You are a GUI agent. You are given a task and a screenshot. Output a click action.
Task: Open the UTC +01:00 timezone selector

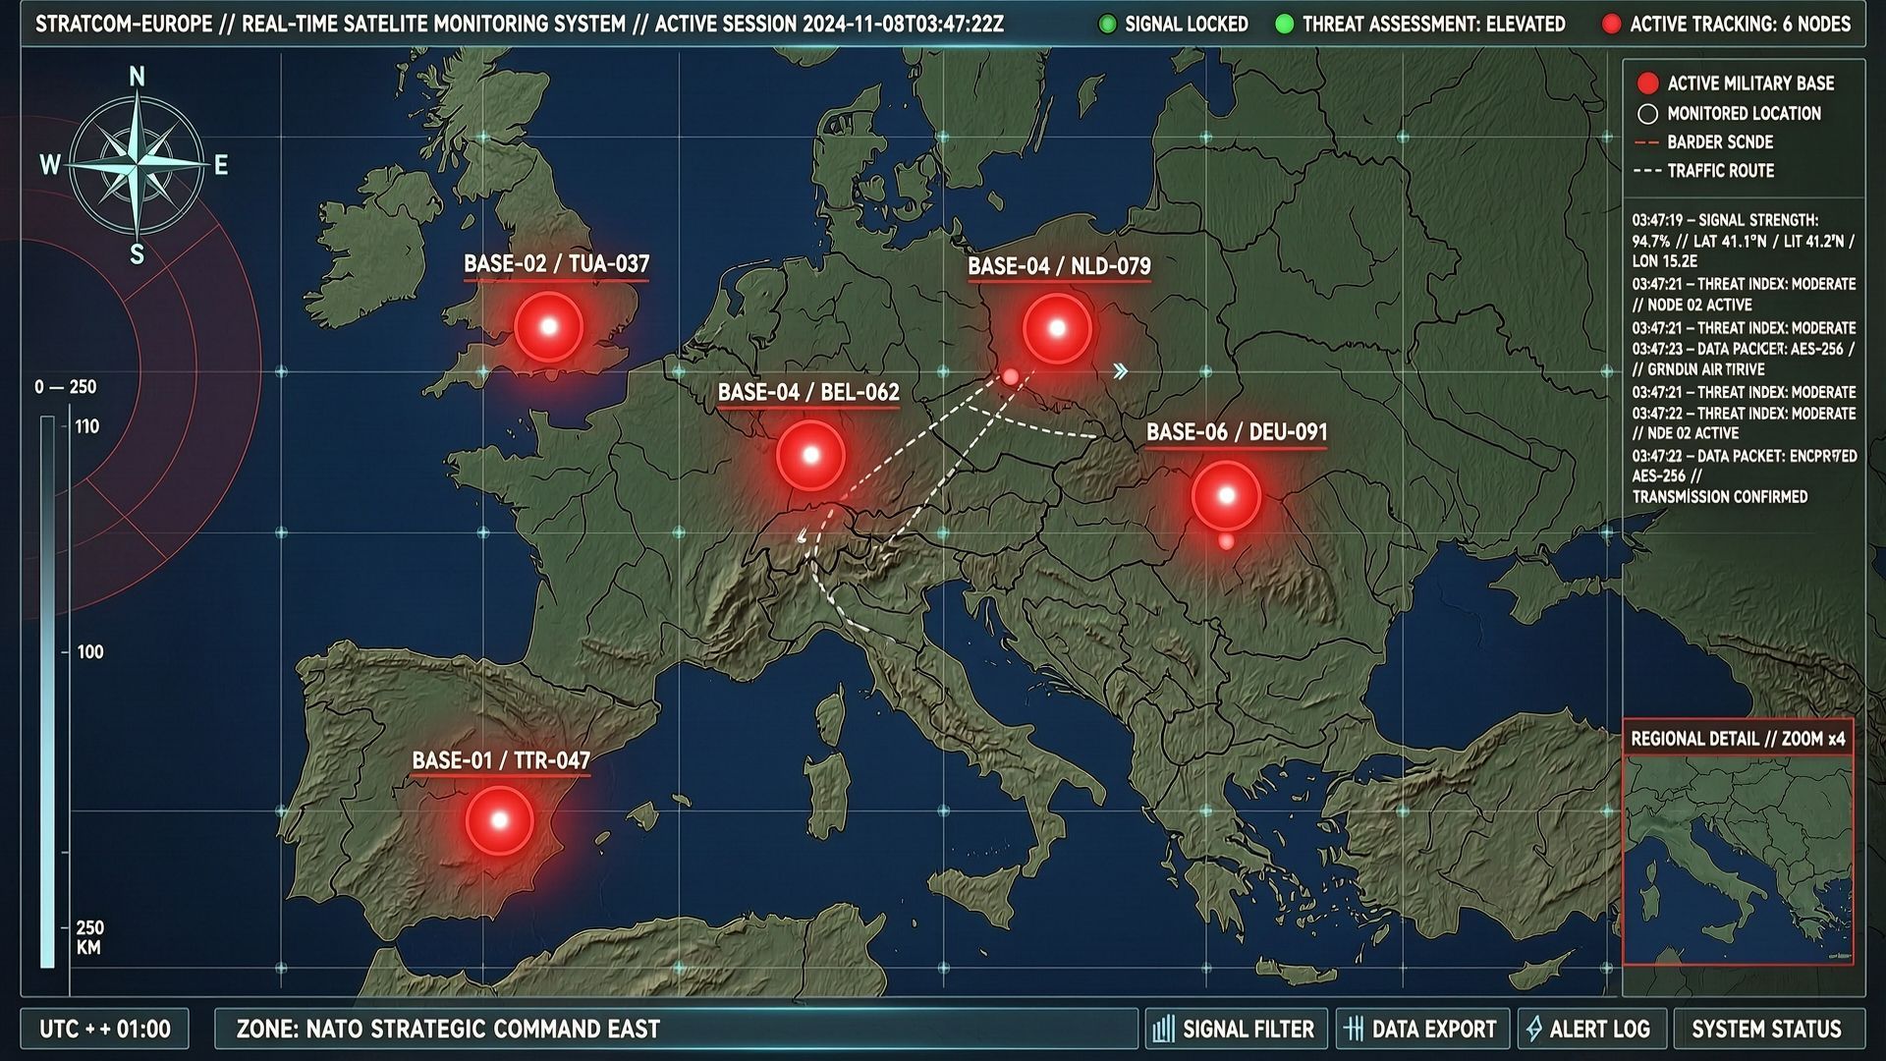click(x=105, y=1029)
